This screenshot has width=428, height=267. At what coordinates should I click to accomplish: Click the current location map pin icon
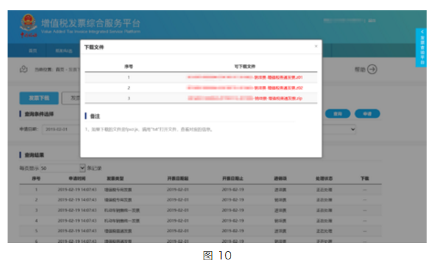(x=24, y=69)
